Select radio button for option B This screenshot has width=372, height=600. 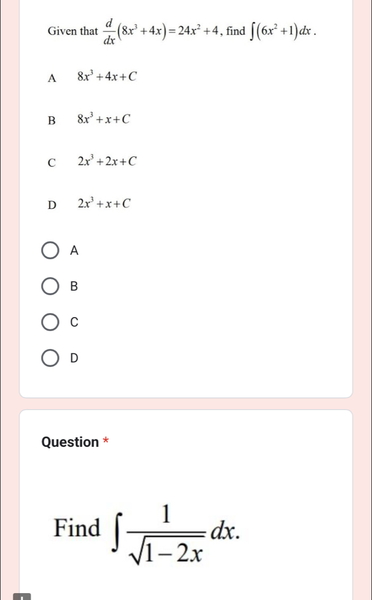pyautogui.click(x=50, y=286)
